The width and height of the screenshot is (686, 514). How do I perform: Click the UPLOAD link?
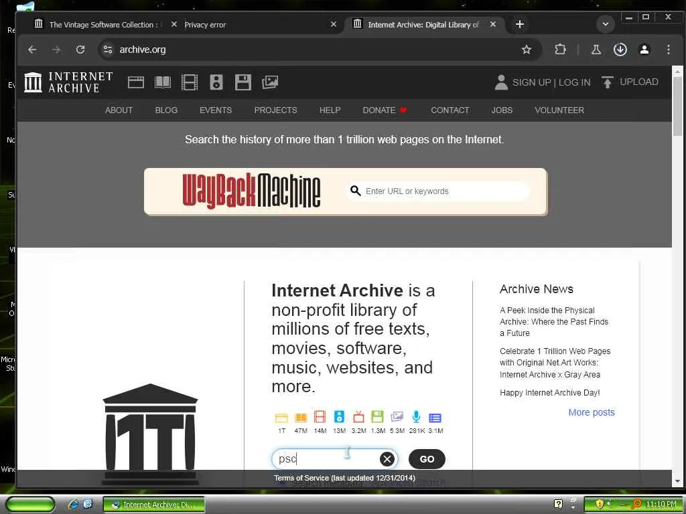[638, 82]
